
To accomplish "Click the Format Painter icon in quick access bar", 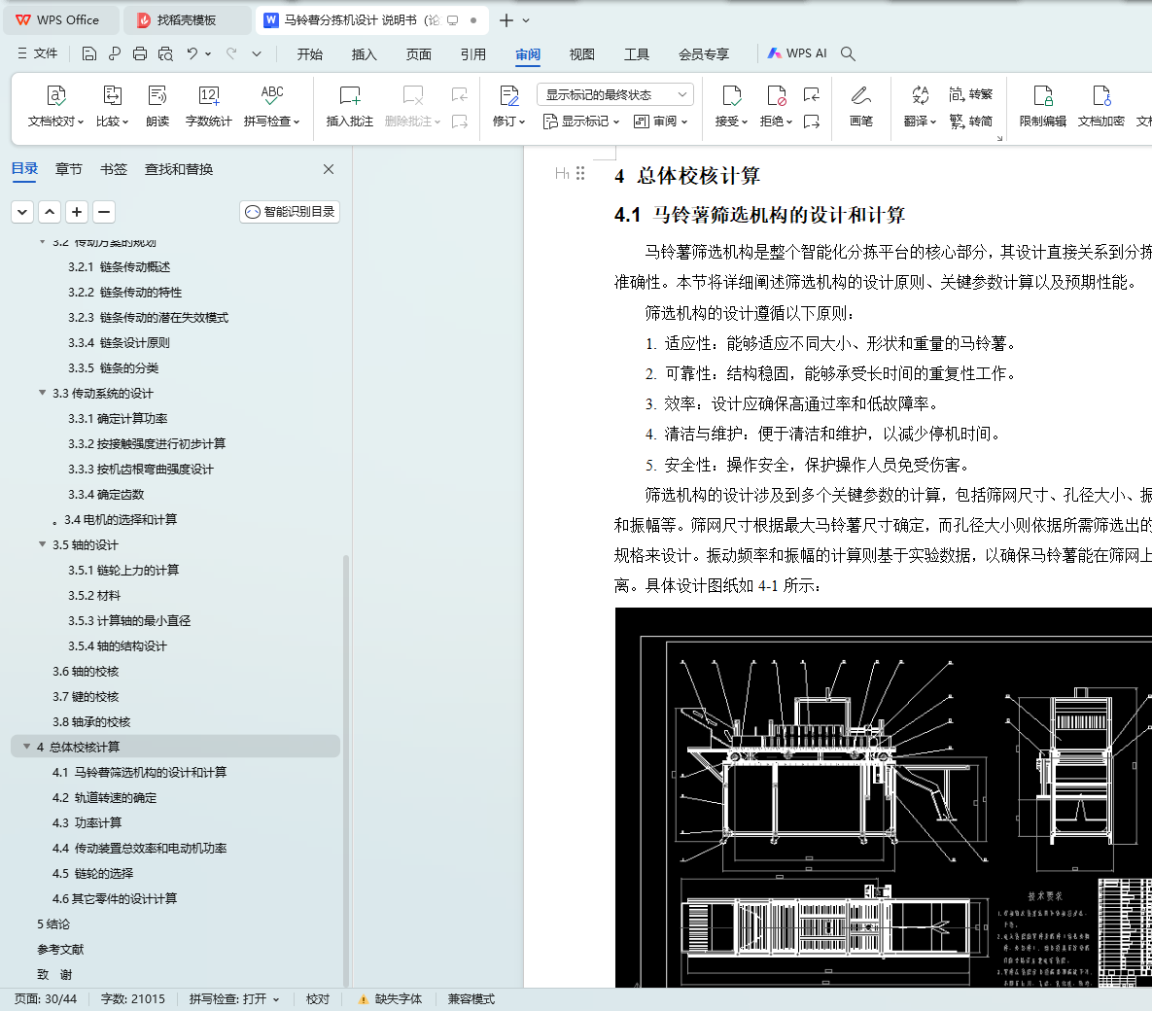I will pos(115,53).
